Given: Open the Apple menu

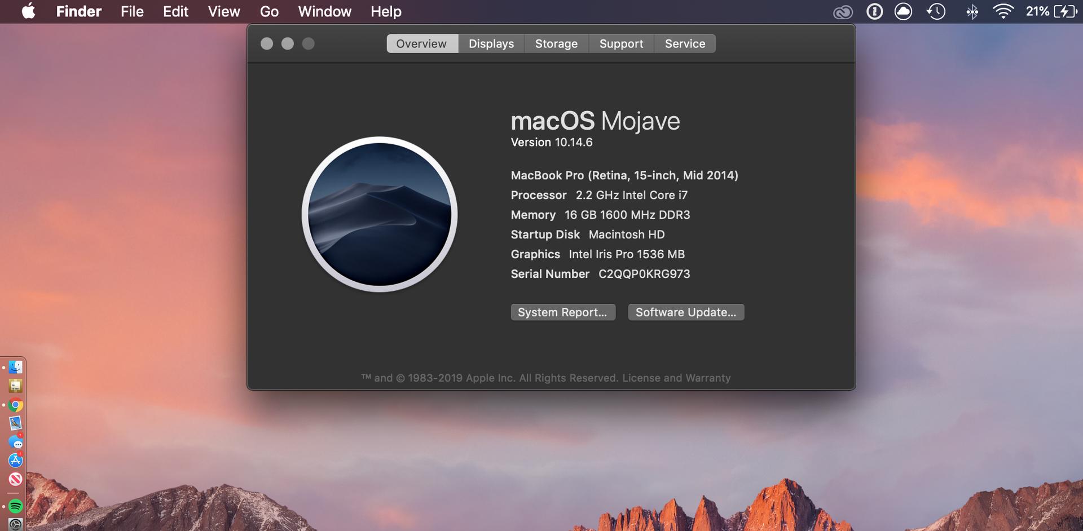Looking at the screenshot, I should click(28, 11).
